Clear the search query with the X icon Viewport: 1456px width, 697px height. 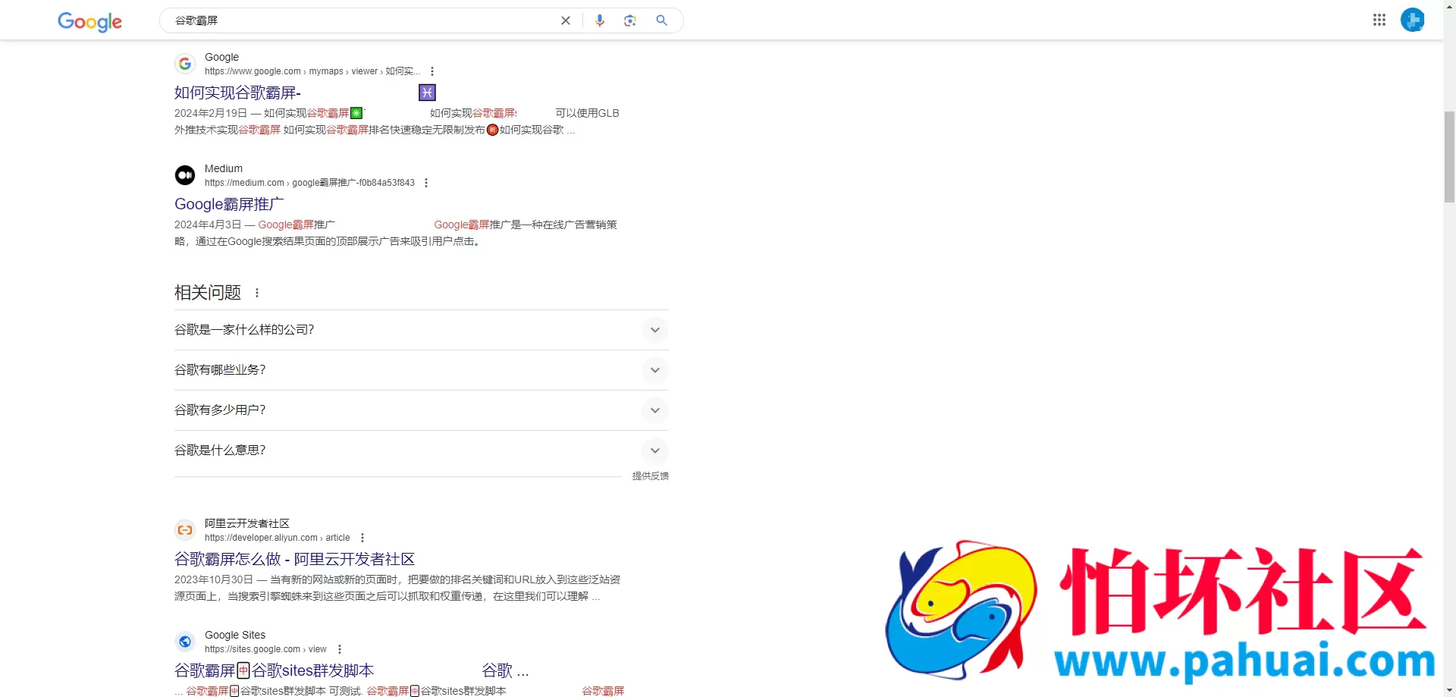[x=566, y=20]
